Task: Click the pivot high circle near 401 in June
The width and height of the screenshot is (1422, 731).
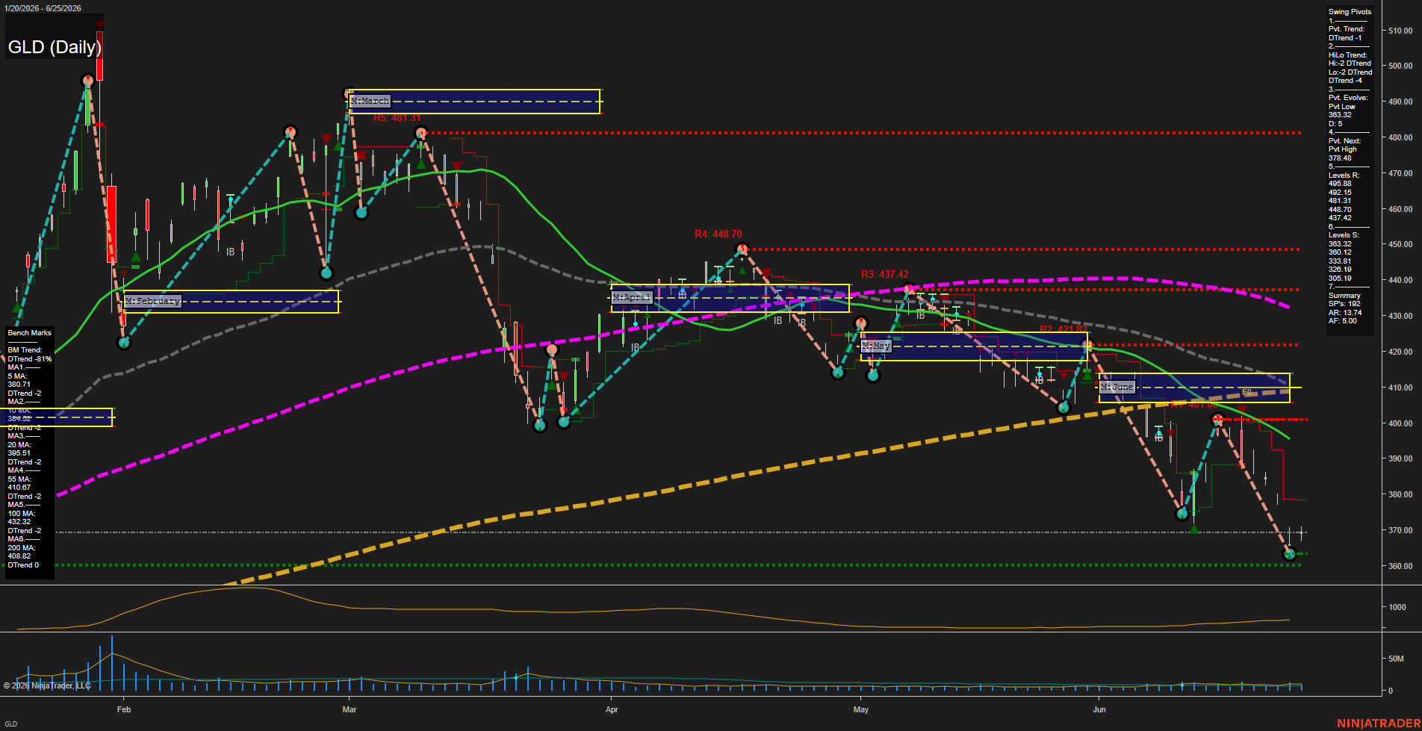Action: point(1218,420)
